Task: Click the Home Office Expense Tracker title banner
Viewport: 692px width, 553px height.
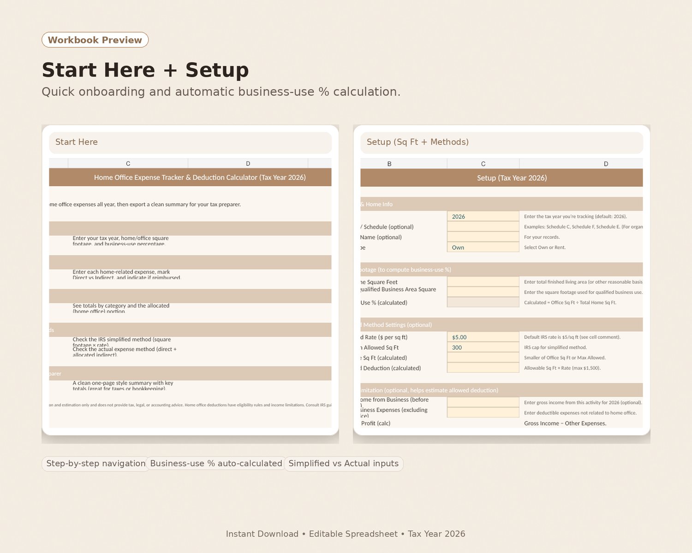Action: [191, 177]
